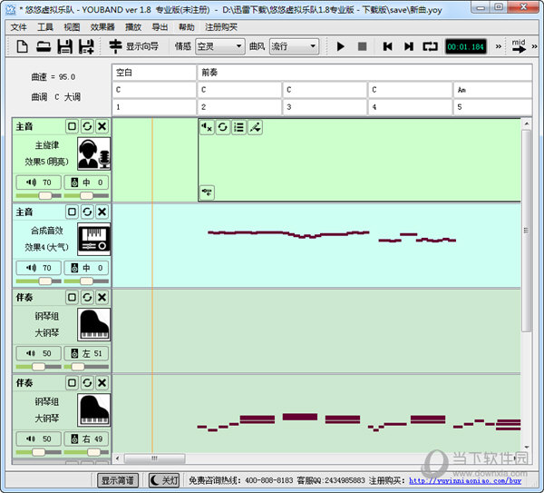Open the 情感 dropdown showing 空灵

coord(220,46)
